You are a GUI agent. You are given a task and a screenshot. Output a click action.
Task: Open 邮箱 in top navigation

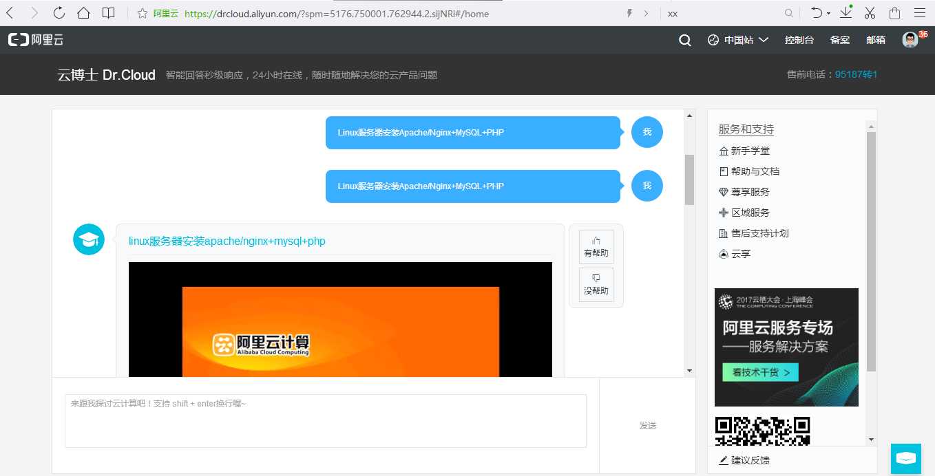876,41
